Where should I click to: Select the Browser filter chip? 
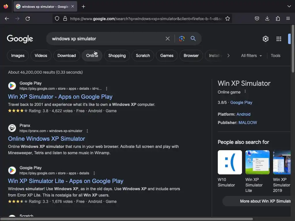tap(191, 56)
